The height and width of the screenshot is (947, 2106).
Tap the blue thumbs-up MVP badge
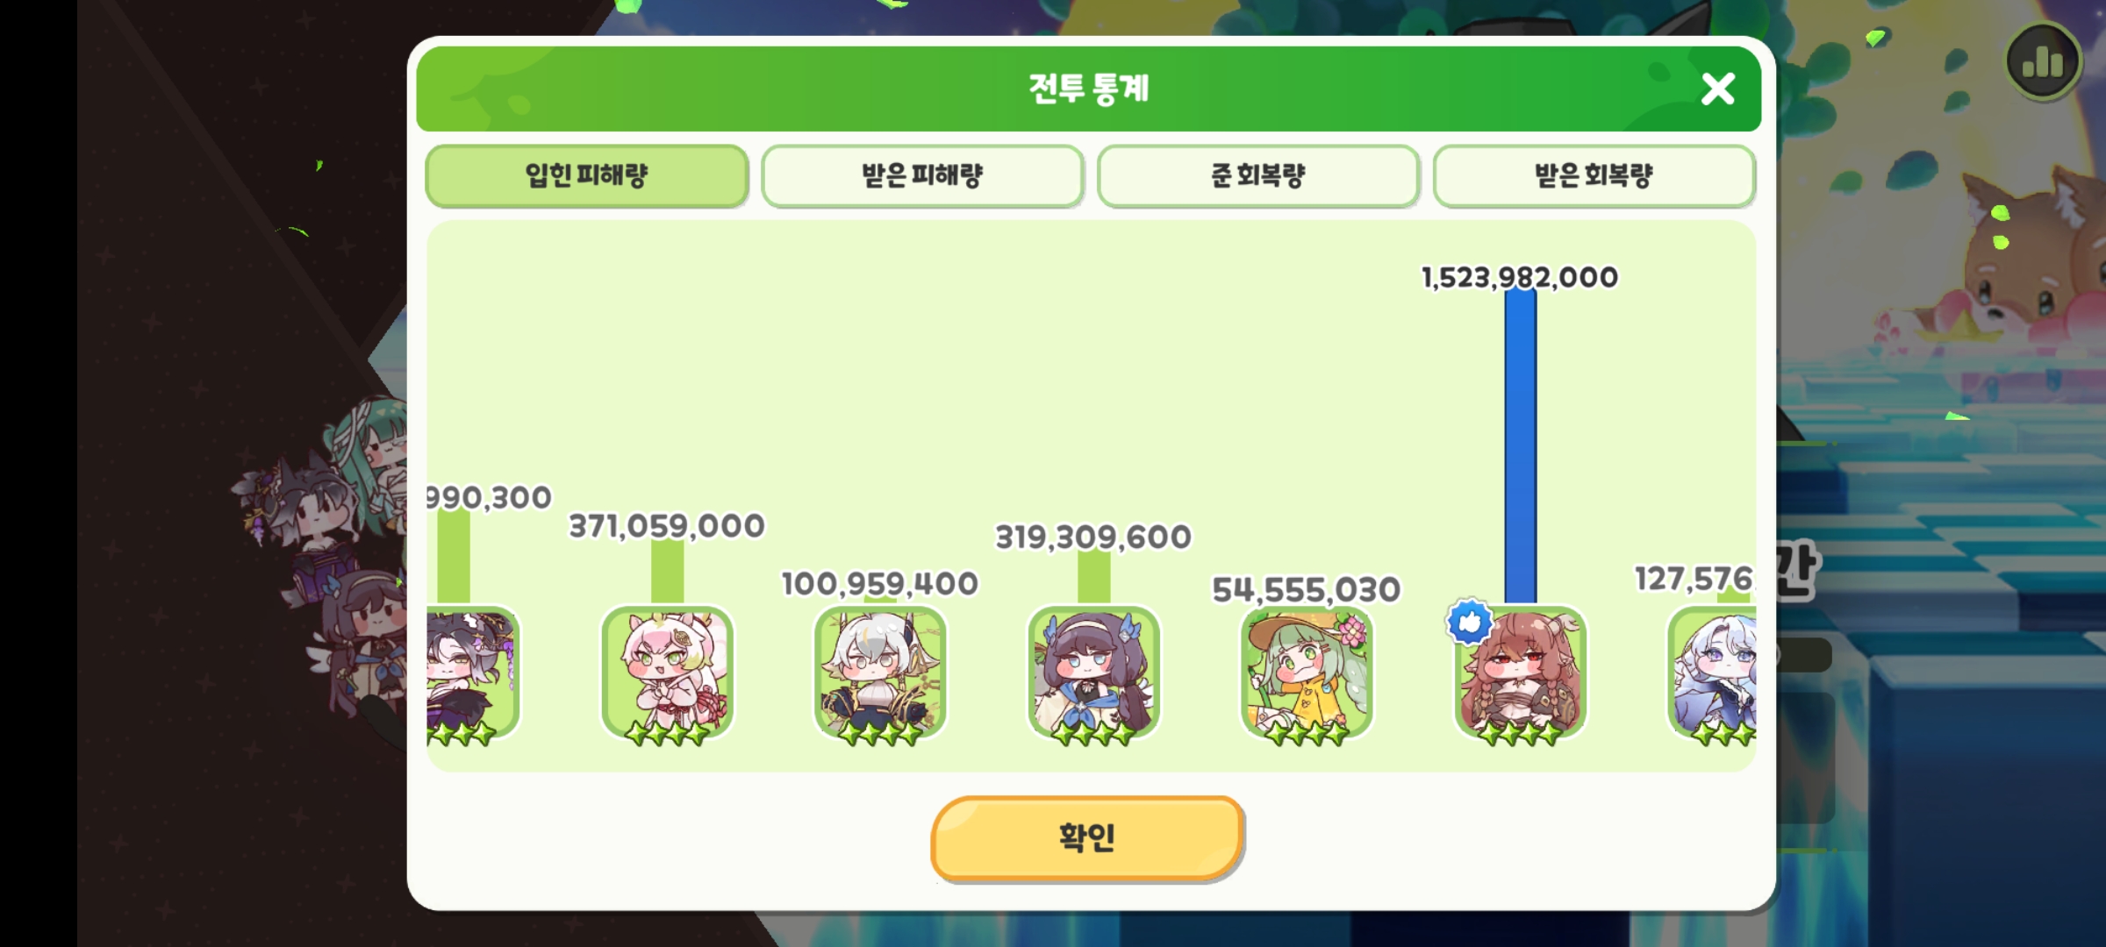pyautogui.click(x=1470, y=622)
